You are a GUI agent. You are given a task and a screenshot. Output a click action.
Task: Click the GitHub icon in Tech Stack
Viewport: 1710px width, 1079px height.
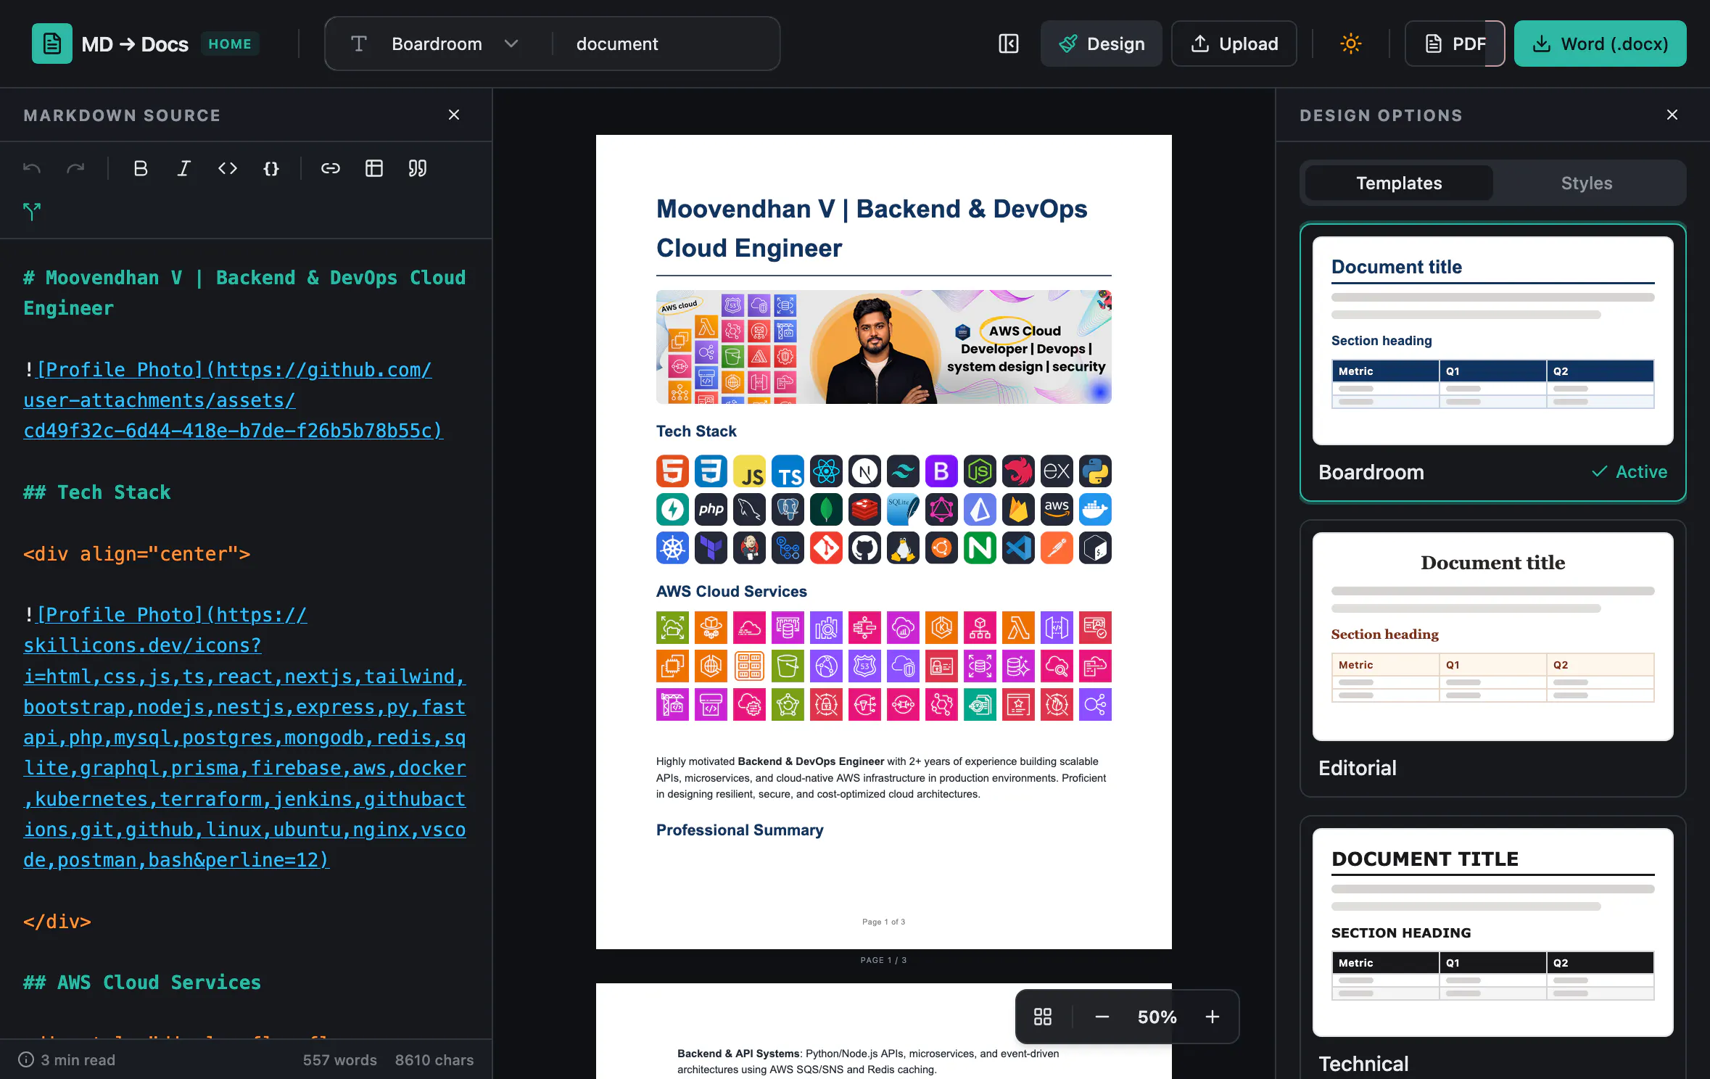pos(864,548)
